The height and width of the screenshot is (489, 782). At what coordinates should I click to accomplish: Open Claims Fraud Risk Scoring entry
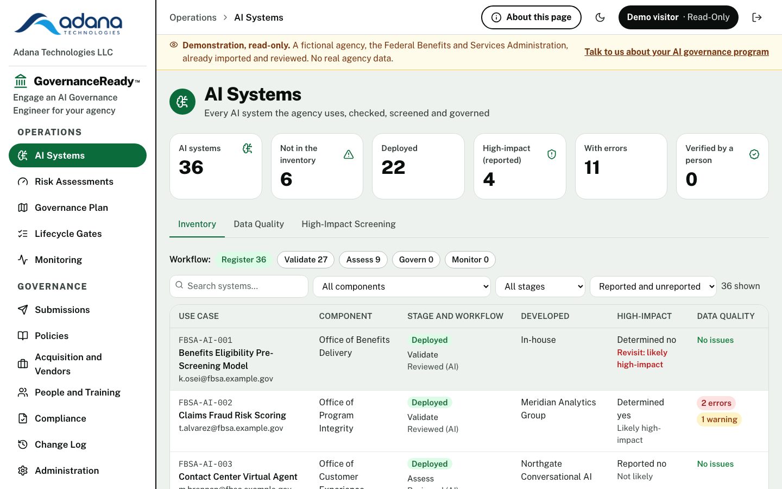click(232, 415)
